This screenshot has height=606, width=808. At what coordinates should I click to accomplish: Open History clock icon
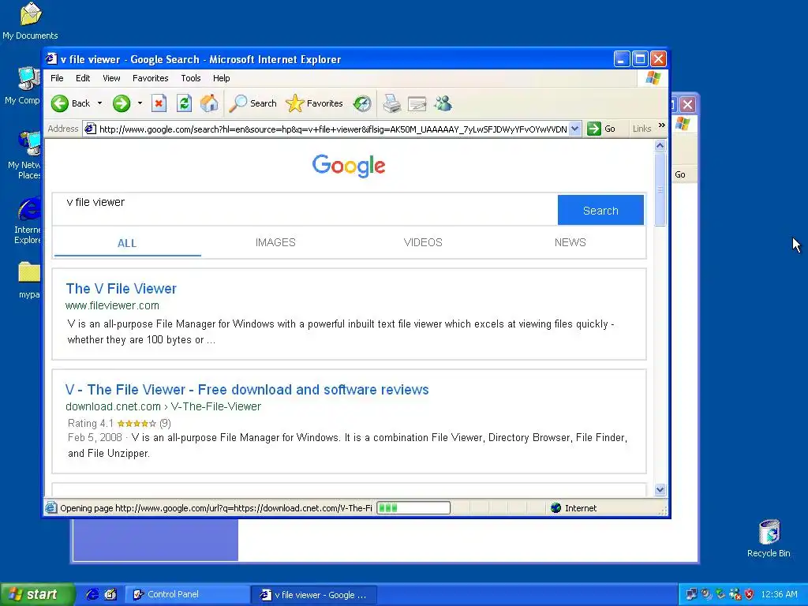click(361, 103)
